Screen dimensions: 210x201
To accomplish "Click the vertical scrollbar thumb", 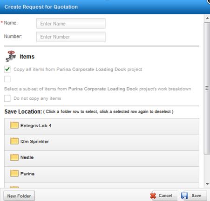I will (x=207, y=88).
